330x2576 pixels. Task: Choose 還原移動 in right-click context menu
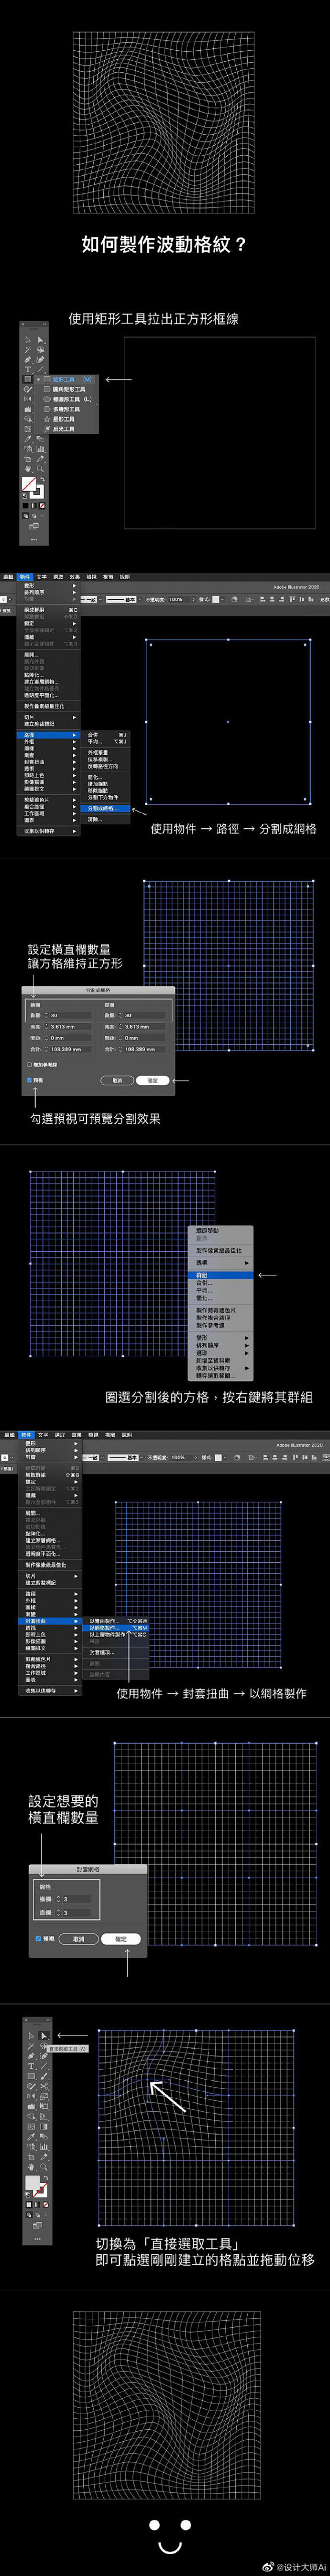coord(221,1231)
